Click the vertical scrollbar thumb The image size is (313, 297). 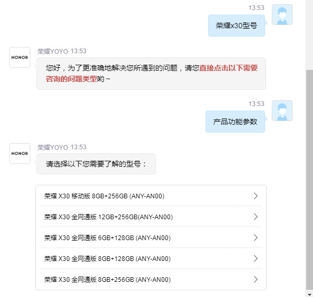[x=309, y=179]
